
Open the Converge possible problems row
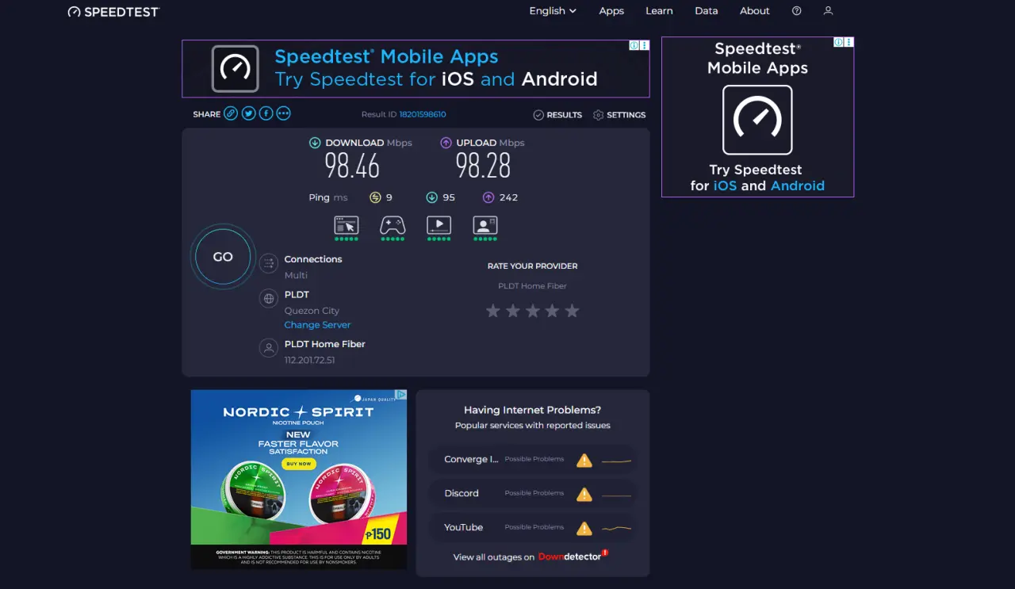click(x=533, y=460)
